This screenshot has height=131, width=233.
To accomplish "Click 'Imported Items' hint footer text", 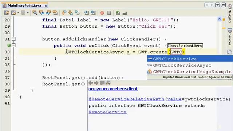I will point(197,77).
